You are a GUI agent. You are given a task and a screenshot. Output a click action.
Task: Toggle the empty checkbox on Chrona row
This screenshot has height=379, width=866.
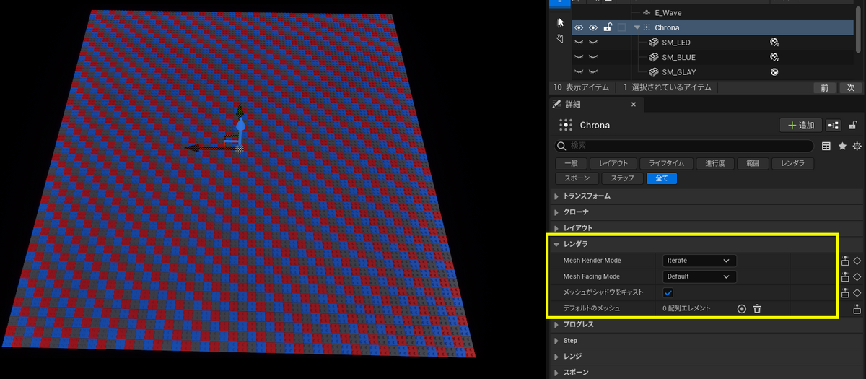(621, 27)
